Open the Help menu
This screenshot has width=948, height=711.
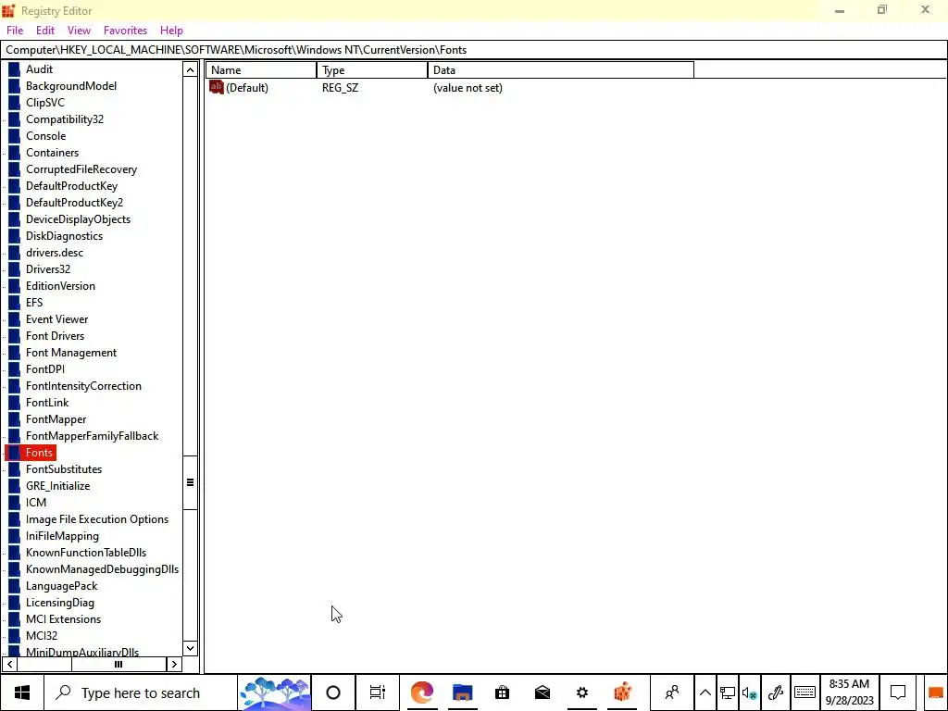[171, 31]
